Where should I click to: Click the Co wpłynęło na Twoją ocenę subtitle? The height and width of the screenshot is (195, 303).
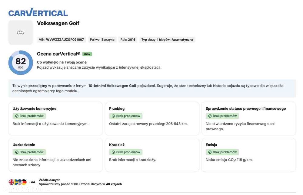(62, 62)
